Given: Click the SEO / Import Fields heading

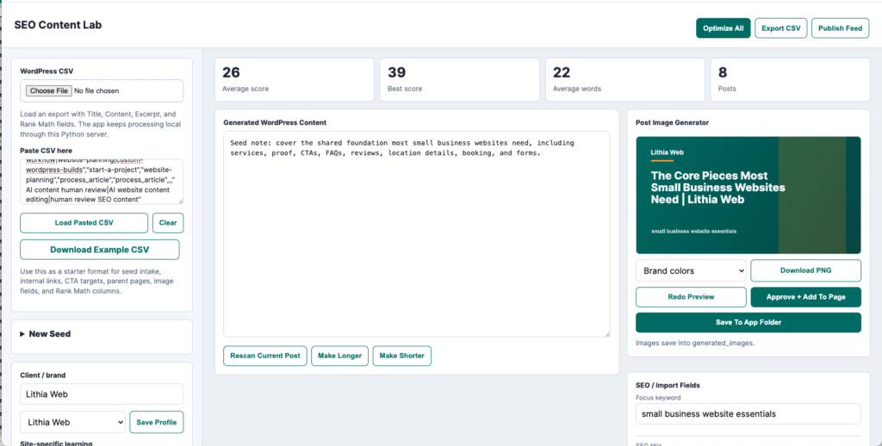Looking at the screenshot, I should 668,385.
